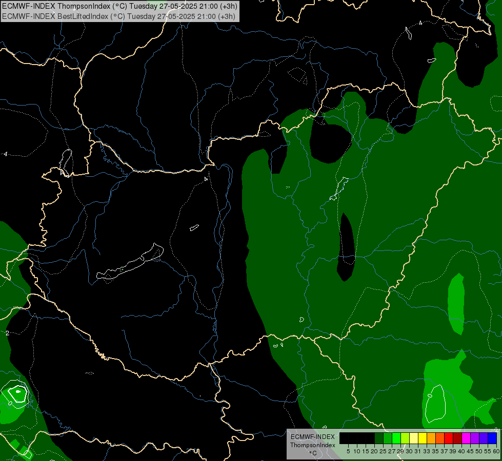Viewport: 502px width, 461px height.
Task: Click the ECMWF-INDEX label in the legend
Action: click(313, 437)
